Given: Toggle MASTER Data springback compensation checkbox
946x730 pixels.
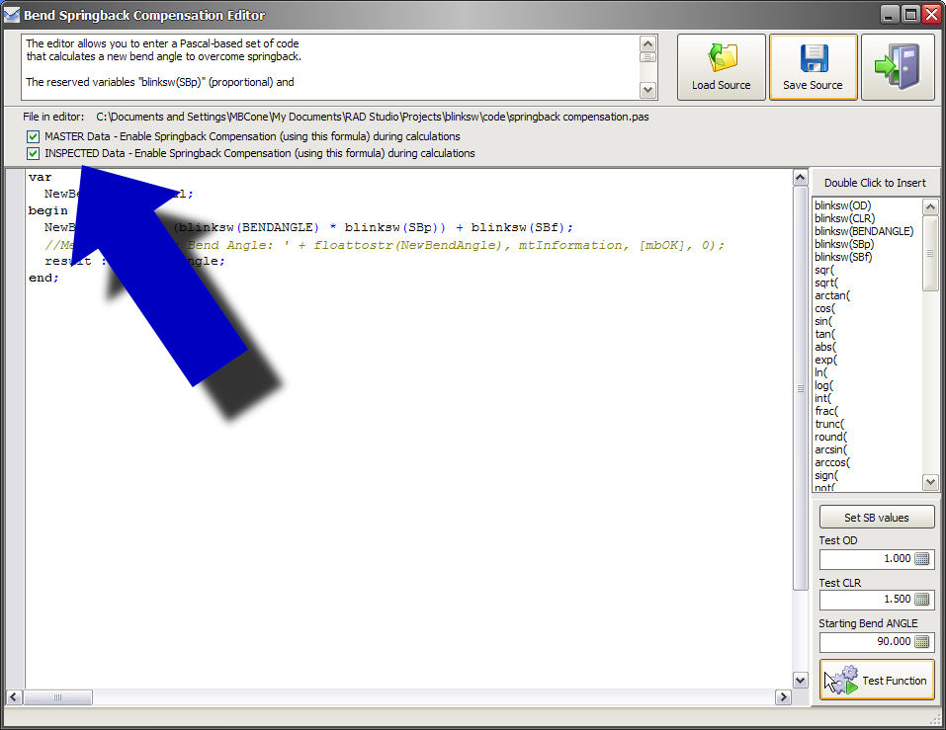Looking at the screenshot, I should click(x=34, y=136).
